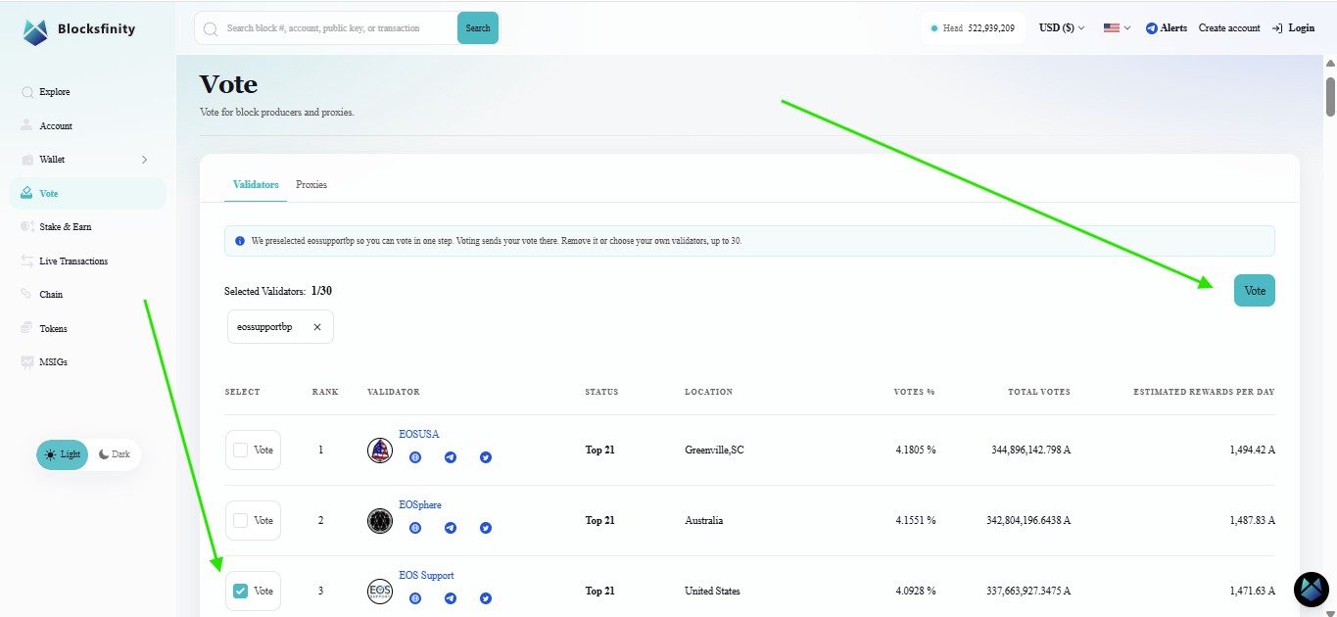Expand the Wallet sidebar submenu

(144, 160)
